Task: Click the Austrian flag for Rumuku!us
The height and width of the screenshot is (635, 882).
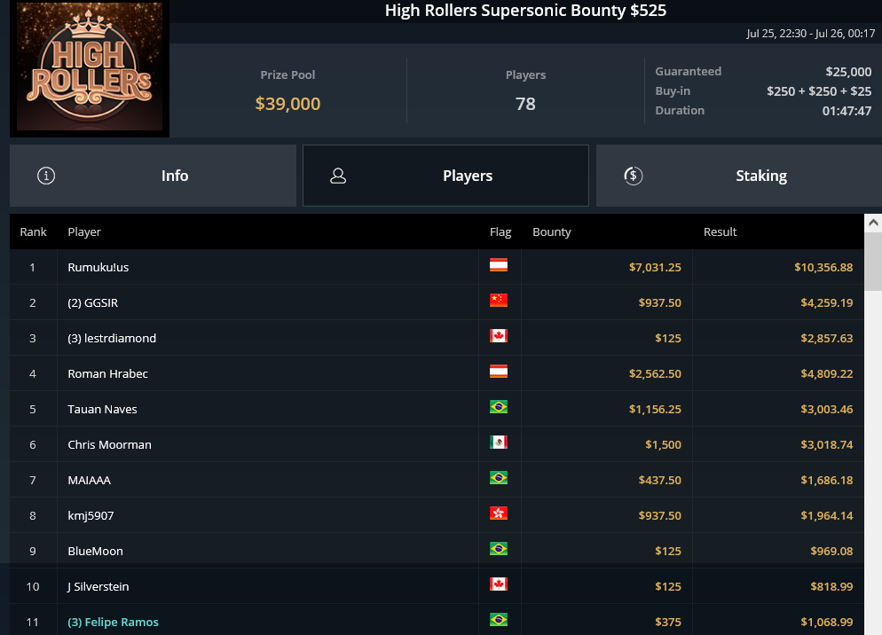Action: pyautogui.click(x=499, y=265)
